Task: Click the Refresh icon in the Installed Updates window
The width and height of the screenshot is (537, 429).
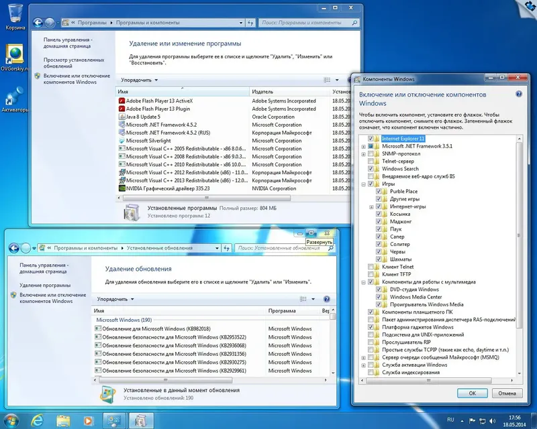Action: pos(227,249)
